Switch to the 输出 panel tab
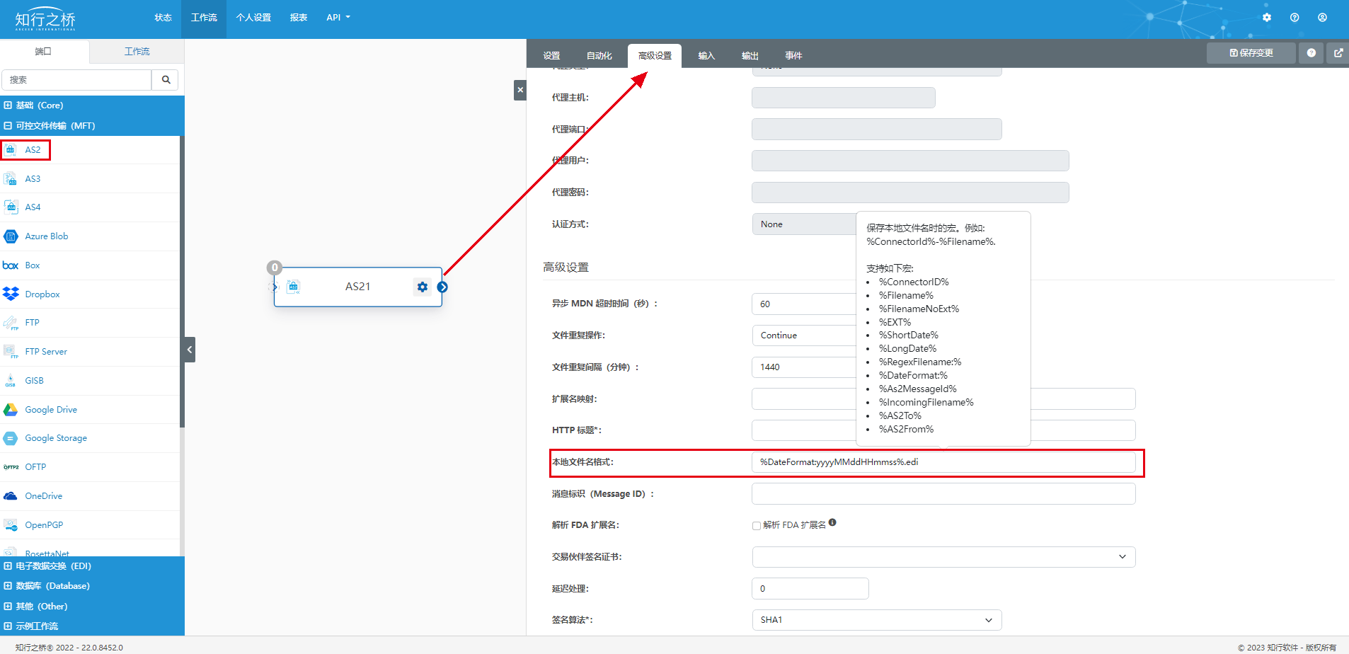Image resolution: width=1349 pixels, height=654 pixels. 750,56
